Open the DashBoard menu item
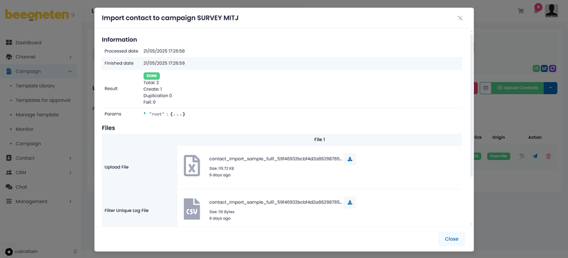This screenshot has height=258, width=568. (28, 42)
